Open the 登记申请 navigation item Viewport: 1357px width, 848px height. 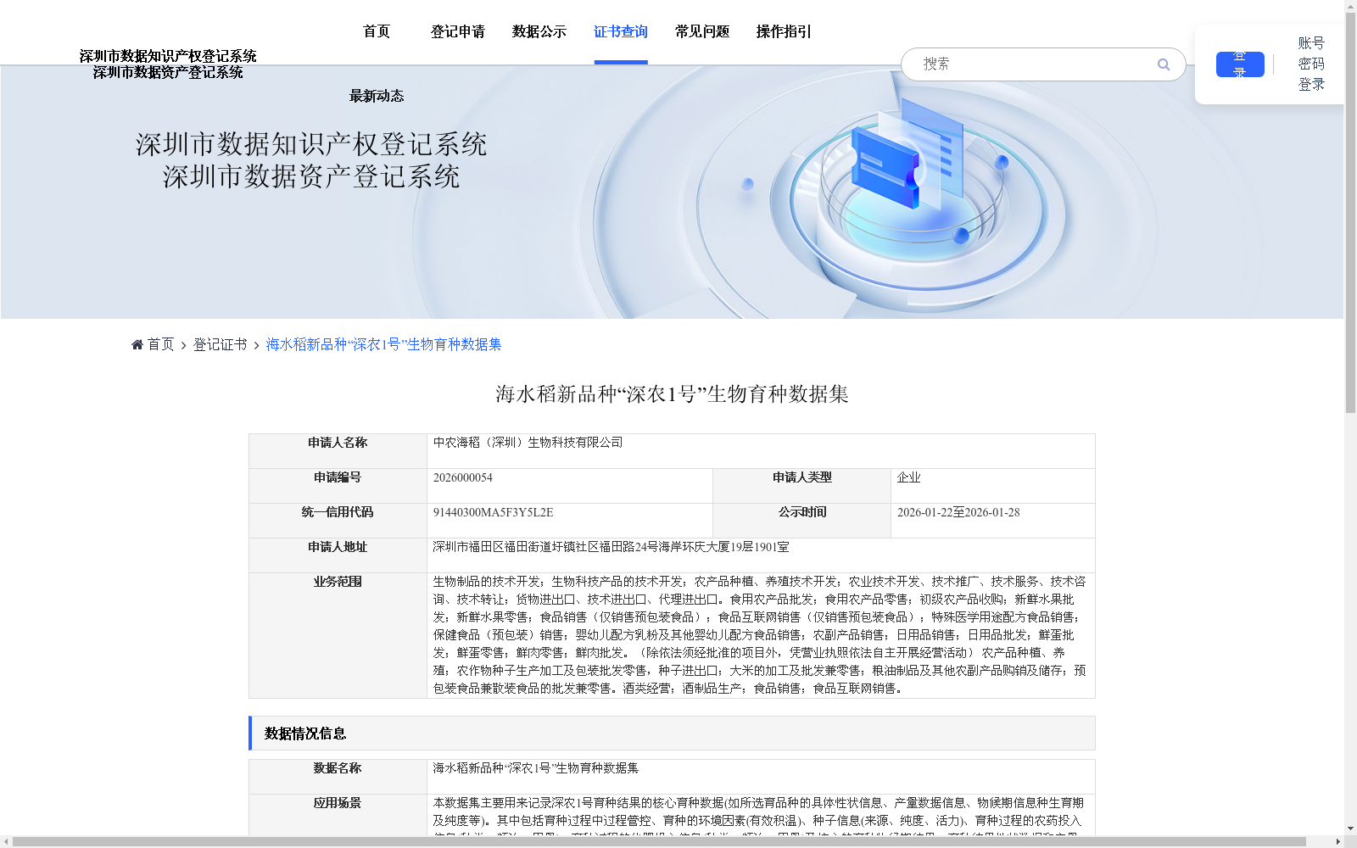click(458, 31)
